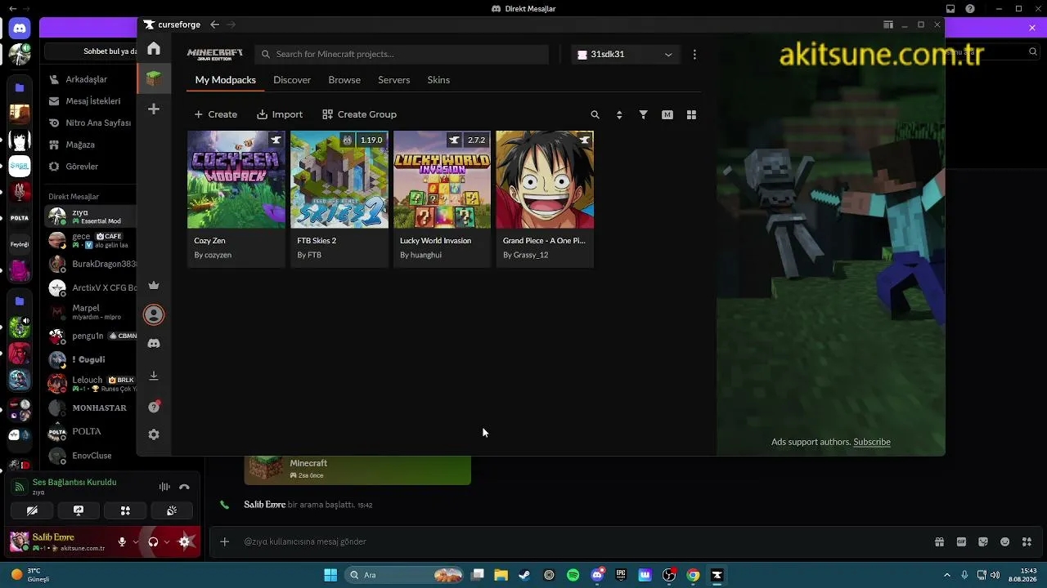Open CurseForge settings gear in sidebar
The width and height of the screenshot is (1047, 588).
[154, 434]
